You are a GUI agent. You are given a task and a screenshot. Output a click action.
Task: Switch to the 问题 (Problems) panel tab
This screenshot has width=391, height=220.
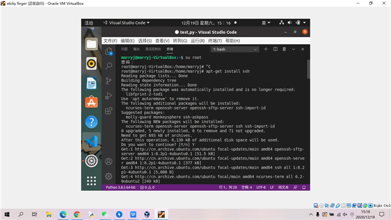pyautogui.click(x=124, y=49)
